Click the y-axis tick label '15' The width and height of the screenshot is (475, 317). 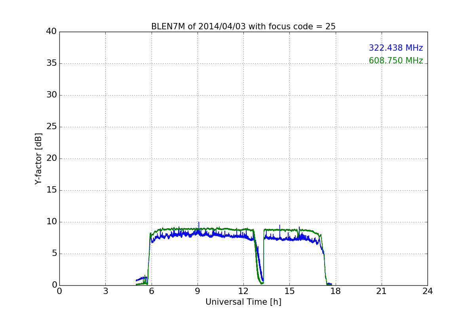(x=51, y=190)
